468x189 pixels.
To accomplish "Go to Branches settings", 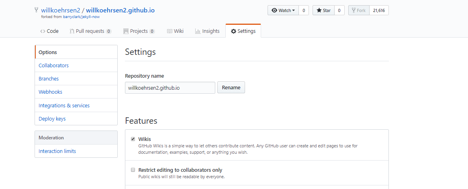I will pyautogui.click(x=49, y=78).
